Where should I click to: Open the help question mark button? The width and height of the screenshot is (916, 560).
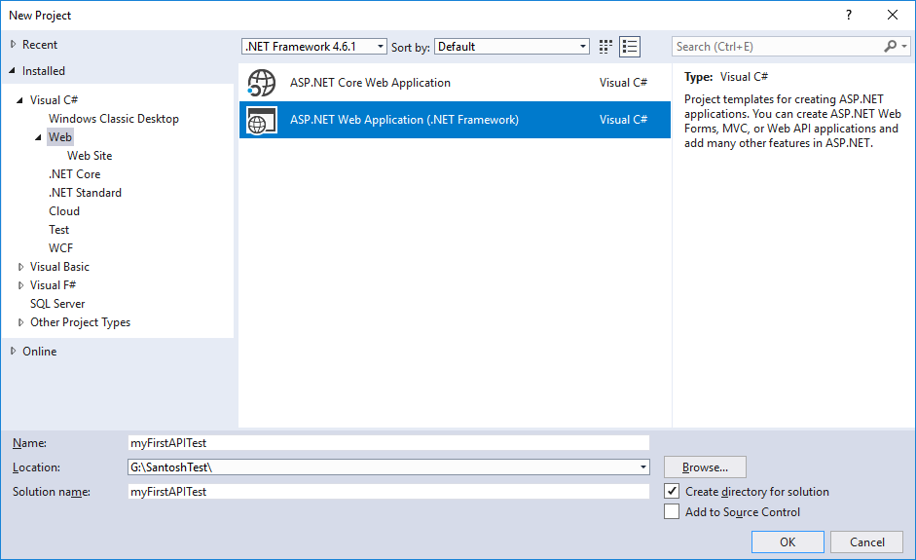[849, 16]
